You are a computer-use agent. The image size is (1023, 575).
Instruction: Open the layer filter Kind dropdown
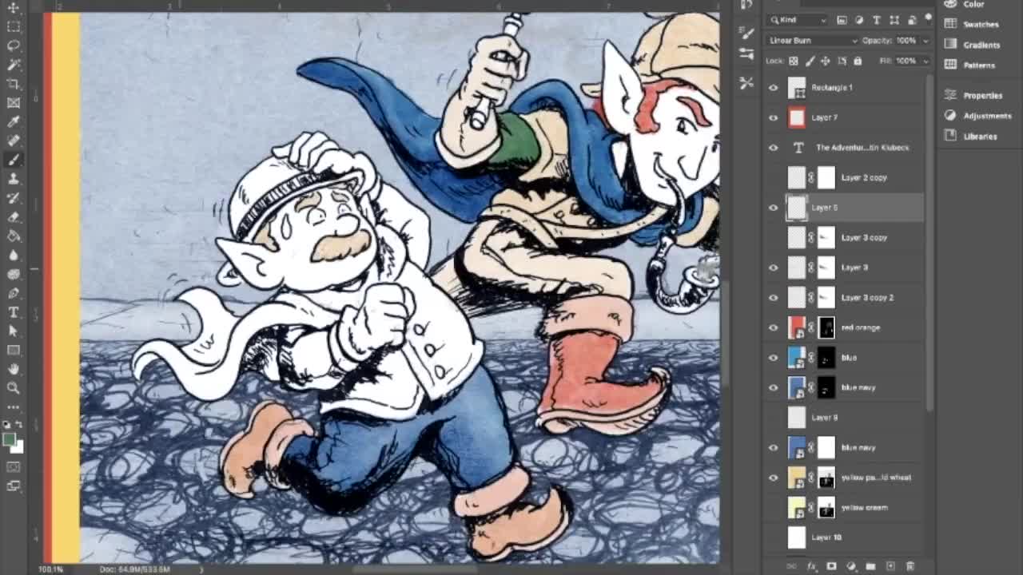tap(797, 20)
